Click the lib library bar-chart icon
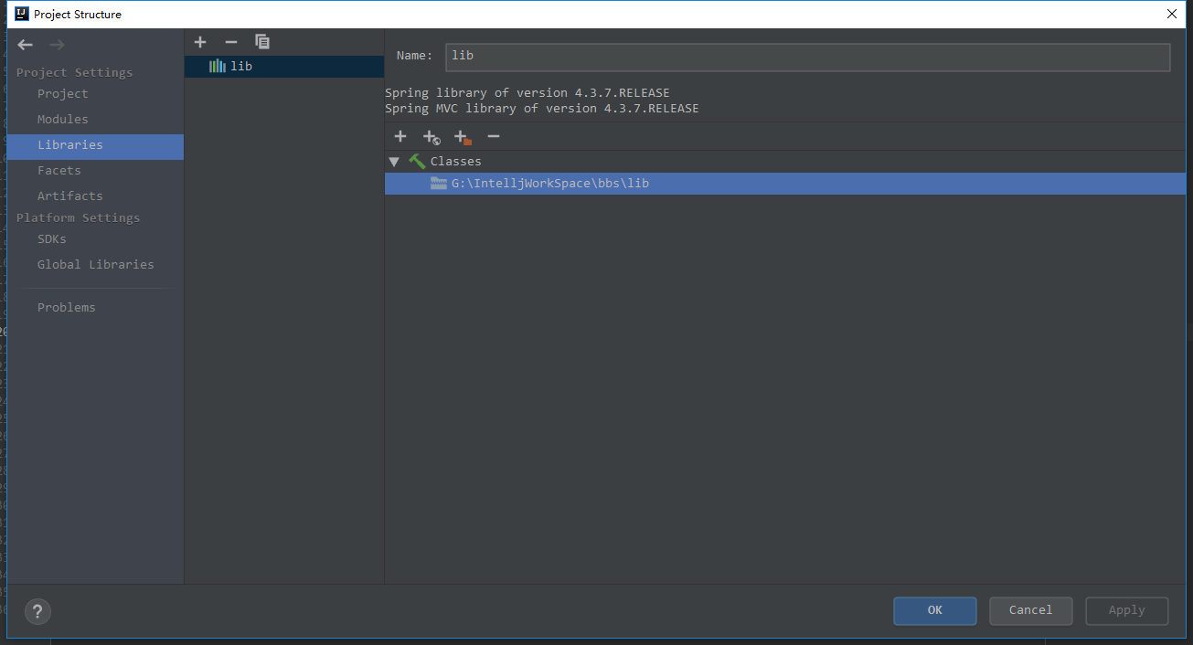This screenshot has height=645, width=1193. pyautogui.click(x=218, y=66)
